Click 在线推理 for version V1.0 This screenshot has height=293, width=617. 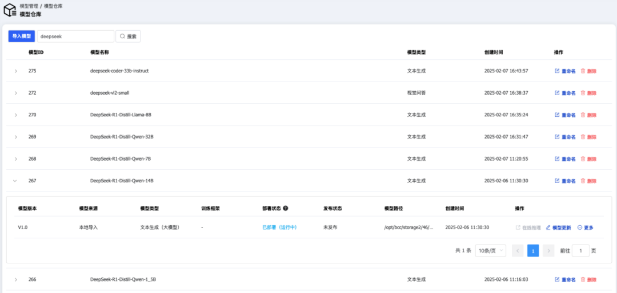pos(528,227)
